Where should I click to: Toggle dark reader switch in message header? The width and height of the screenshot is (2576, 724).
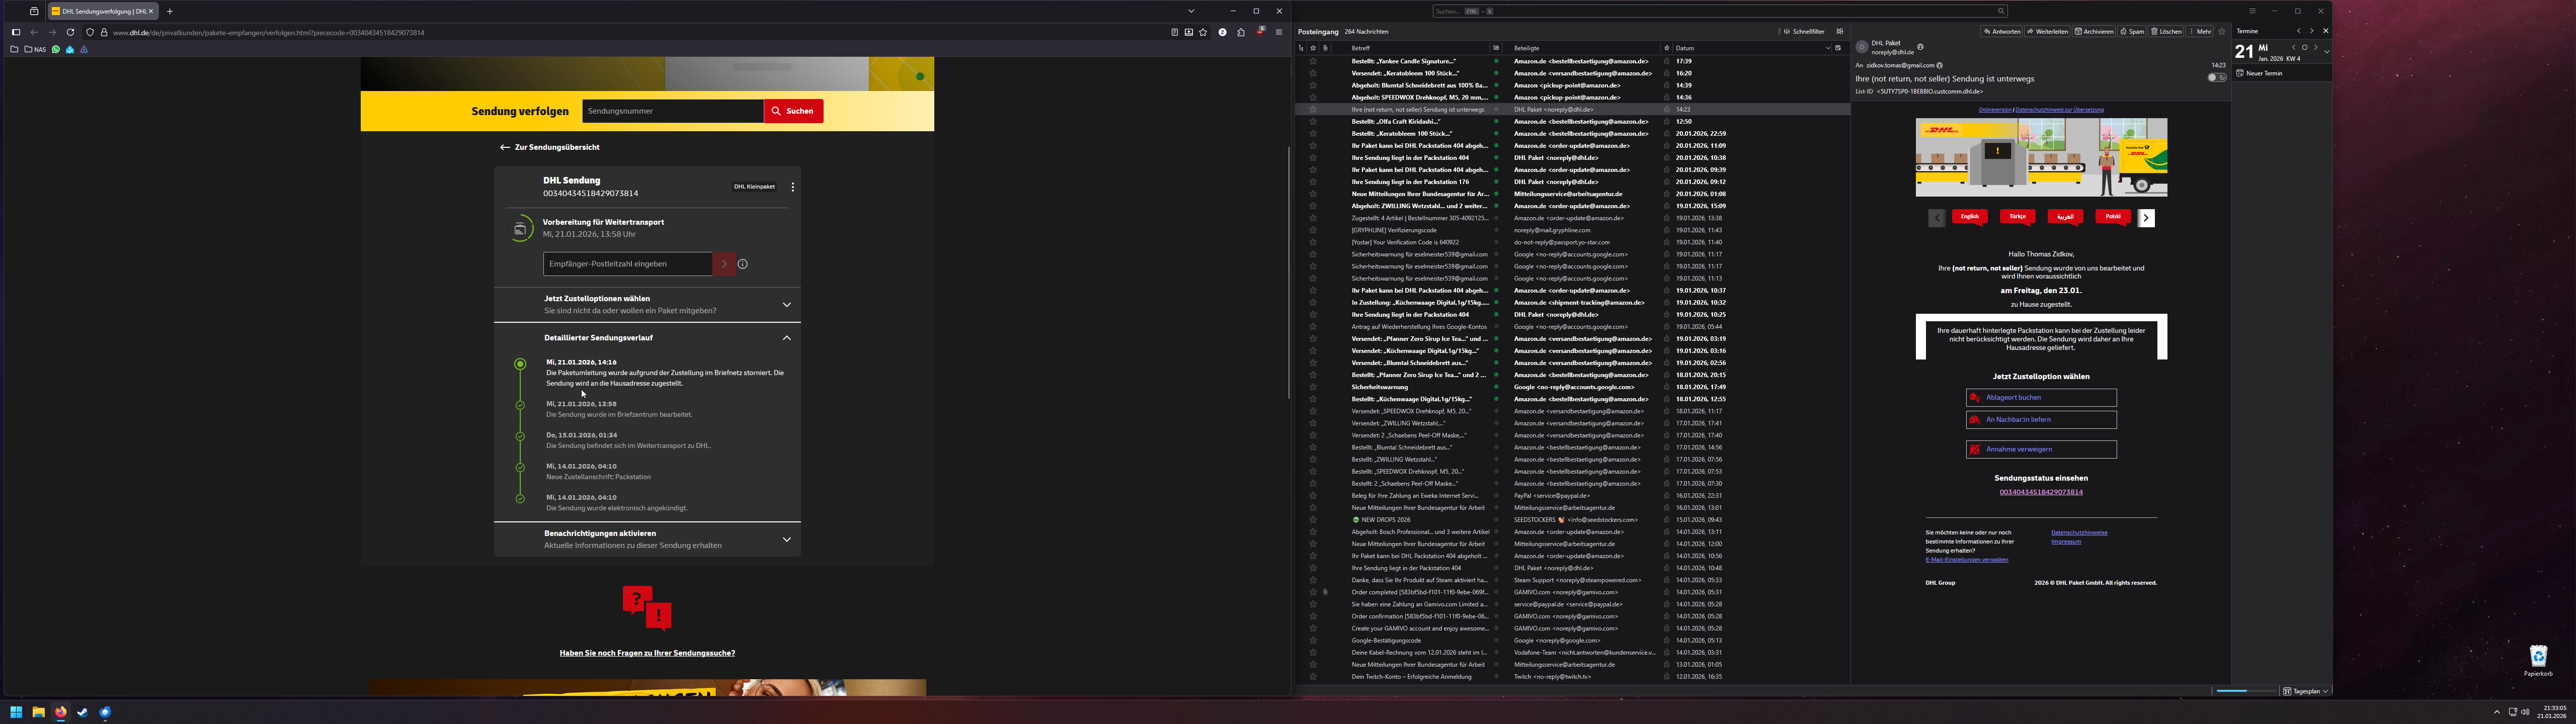(x=2216, y=77)
